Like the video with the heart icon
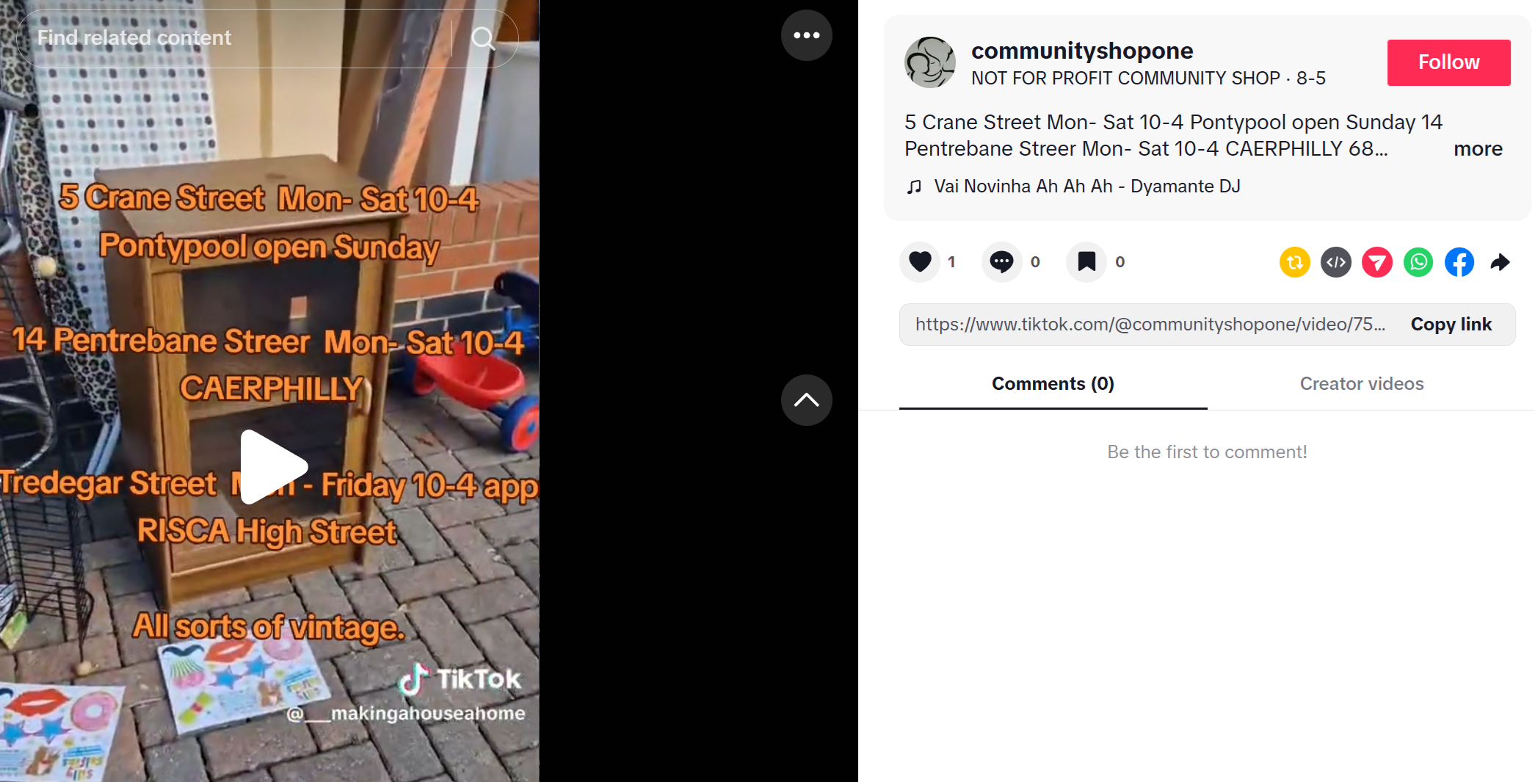 pos(920,262)
